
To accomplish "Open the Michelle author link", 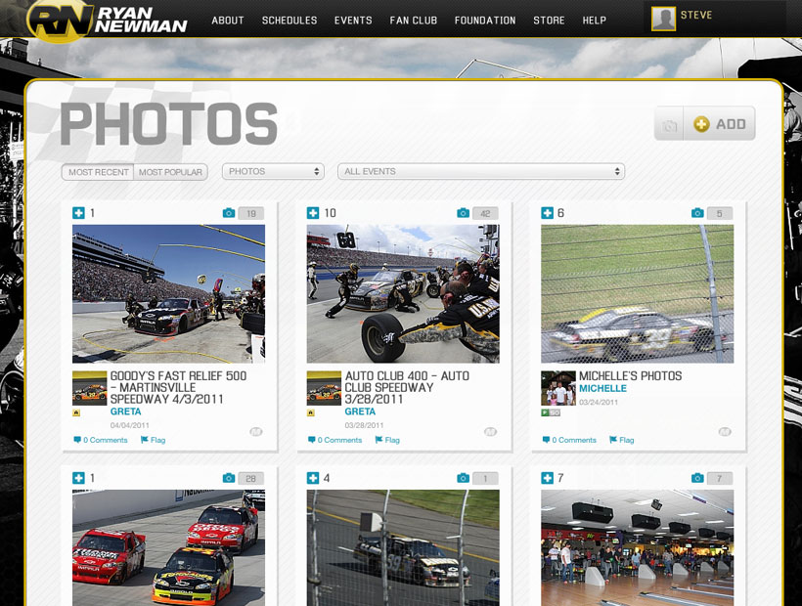I will [602, 388].
